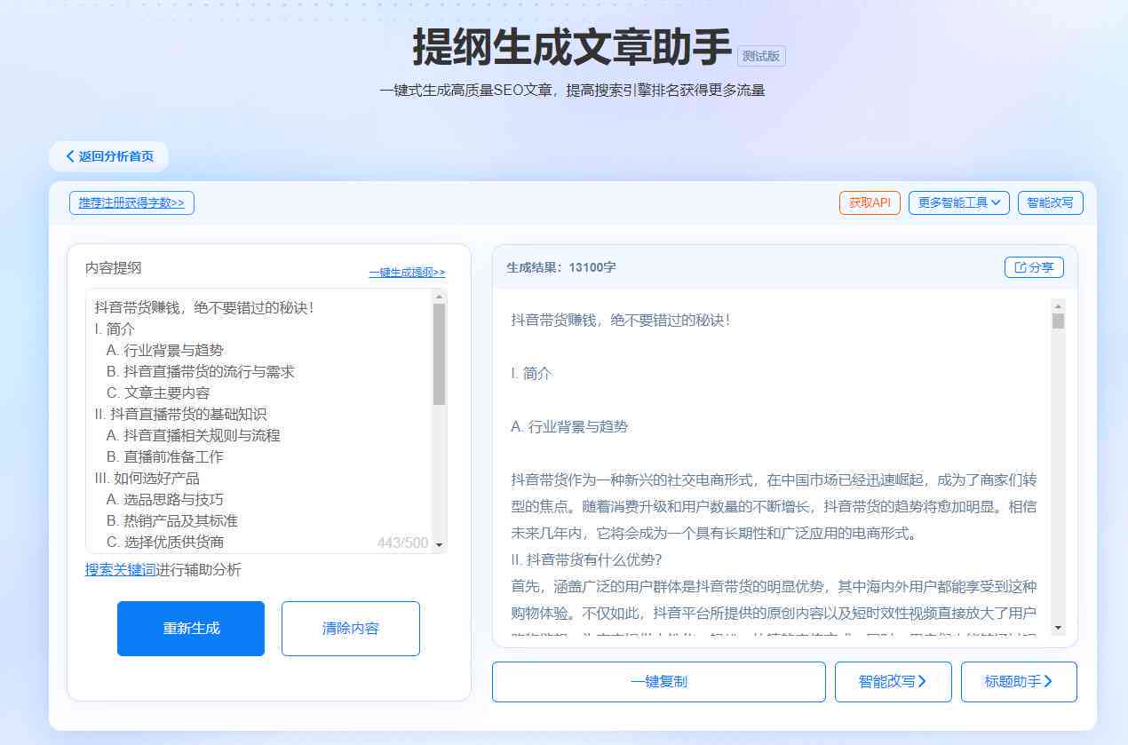Image resolution: width=1128 pixels, height=745 pixels.
Task: Click the 一键生成提纲>> link
Action: (x=407, y=273)
